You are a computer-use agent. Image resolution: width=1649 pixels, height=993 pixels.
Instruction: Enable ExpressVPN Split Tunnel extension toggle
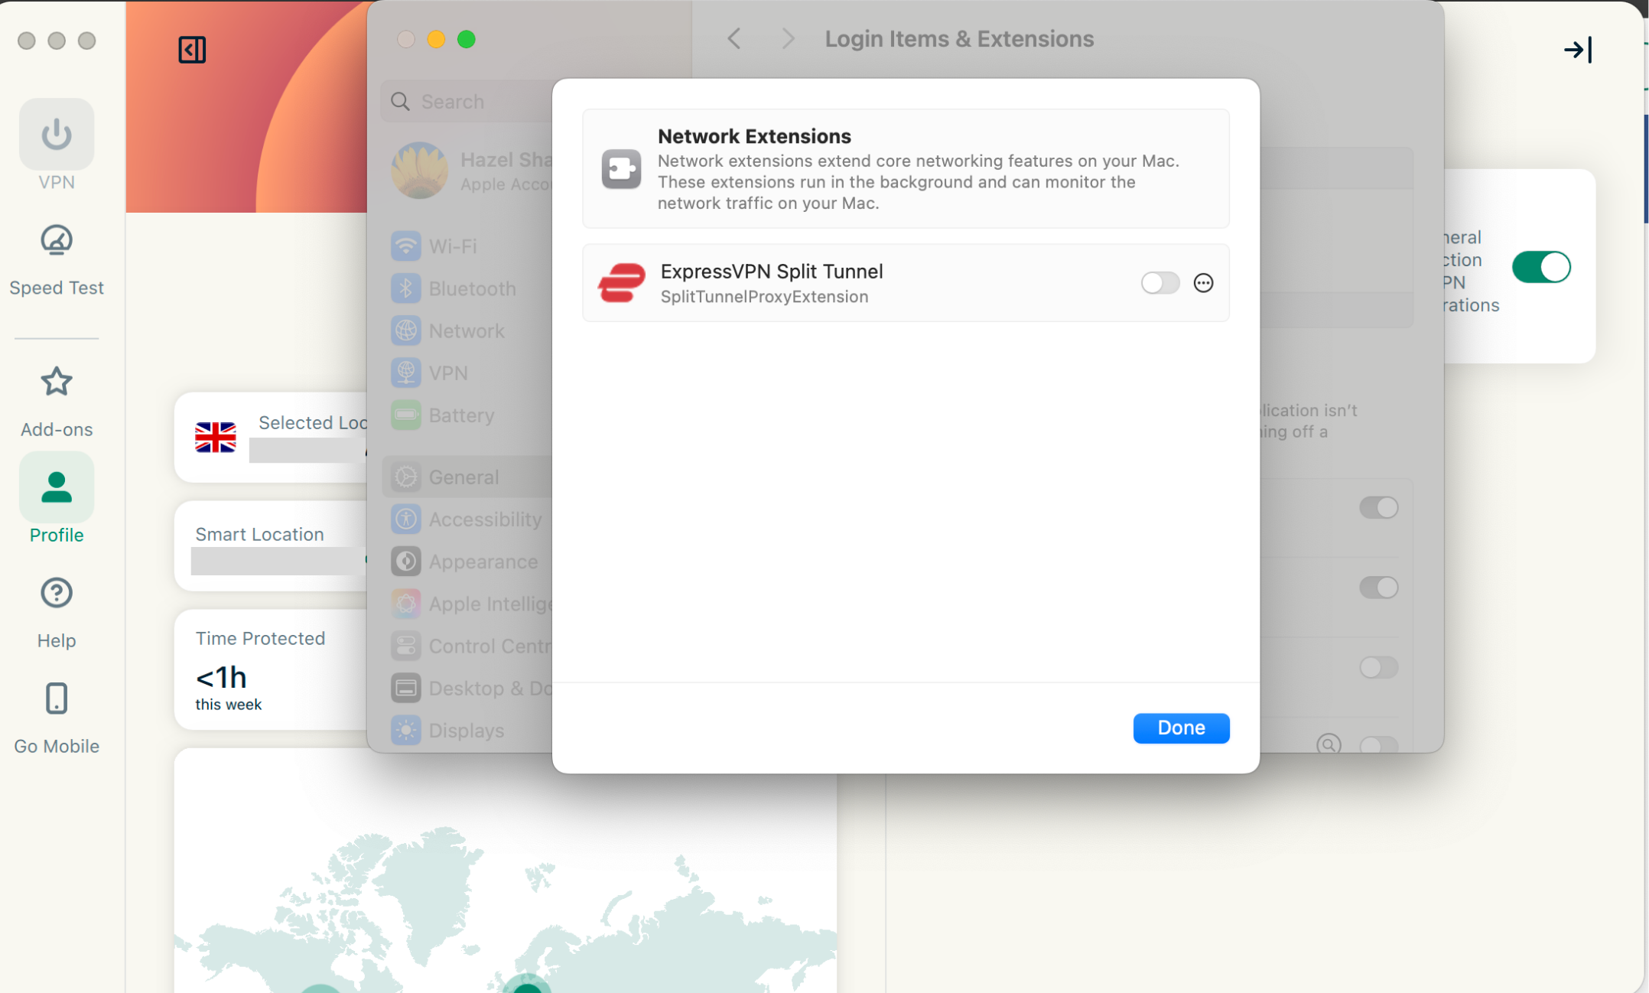[x=1160, y=283]
